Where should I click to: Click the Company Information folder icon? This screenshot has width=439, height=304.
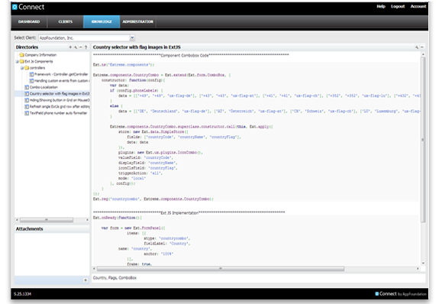pos(22,55)
